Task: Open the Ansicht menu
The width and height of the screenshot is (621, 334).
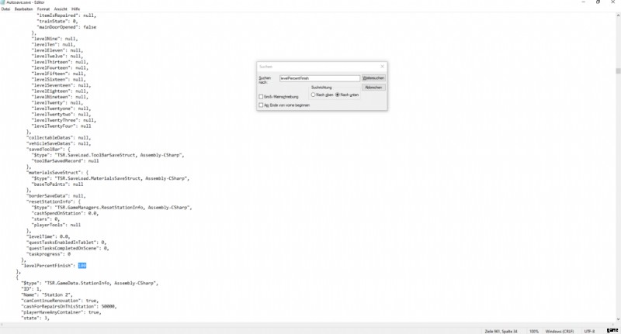Action: coord(61,9)
